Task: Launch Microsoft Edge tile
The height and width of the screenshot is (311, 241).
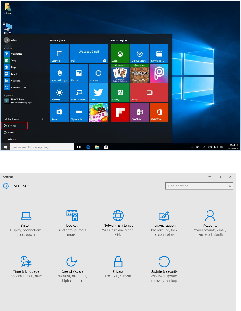Action: (x=59, y=73)
